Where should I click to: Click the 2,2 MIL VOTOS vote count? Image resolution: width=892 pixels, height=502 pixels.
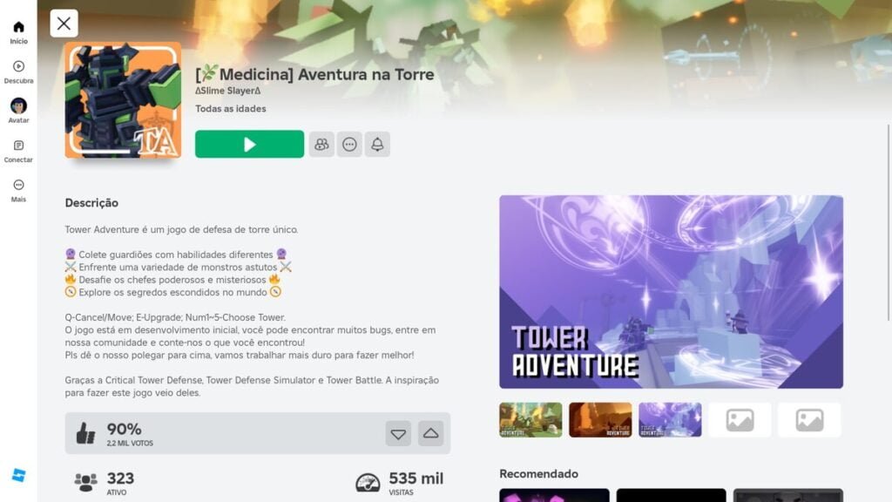pyautogui.click(x=130, y=444)
